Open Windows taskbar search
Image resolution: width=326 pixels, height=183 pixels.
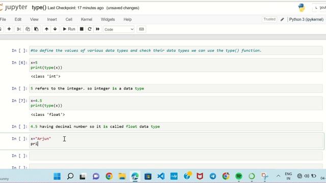(70, 176)
